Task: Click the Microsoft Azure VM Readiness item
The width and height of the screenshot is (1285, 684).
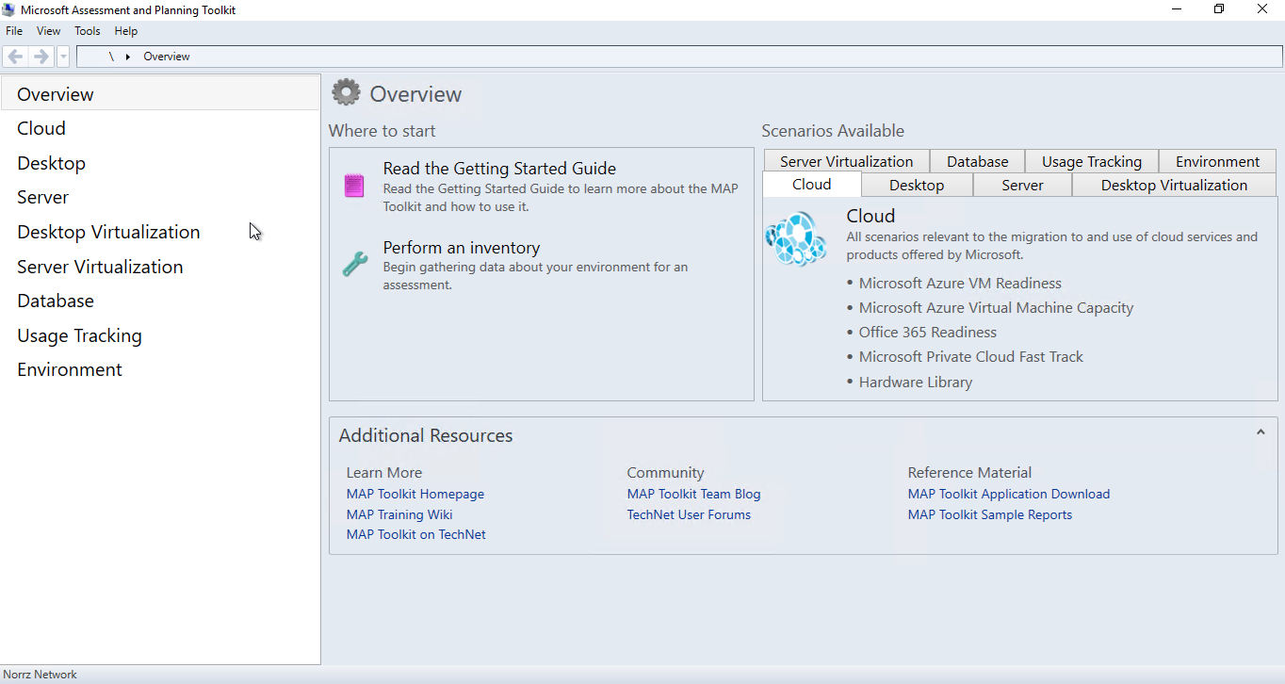Action: pos(959,284)
